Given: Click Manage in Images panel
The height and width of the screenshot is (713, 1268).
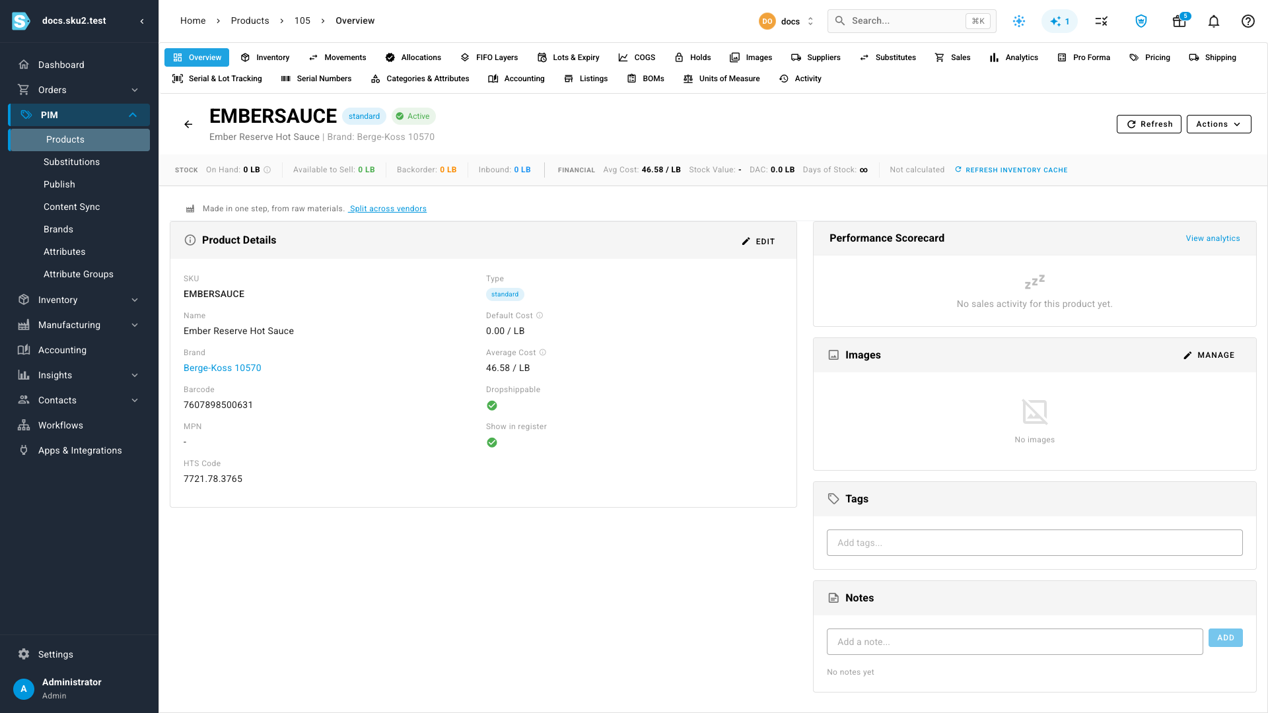Looking at the screenshot, I should 1209,355.
